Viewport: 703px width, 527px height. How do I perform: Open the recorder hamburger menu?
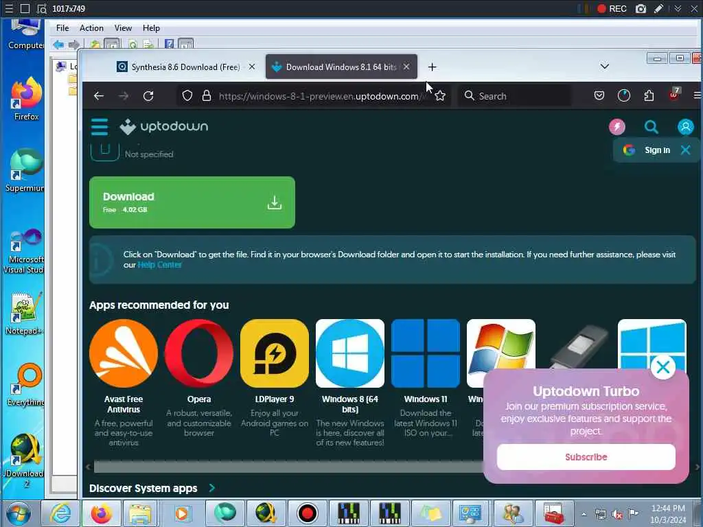[8, 8]
